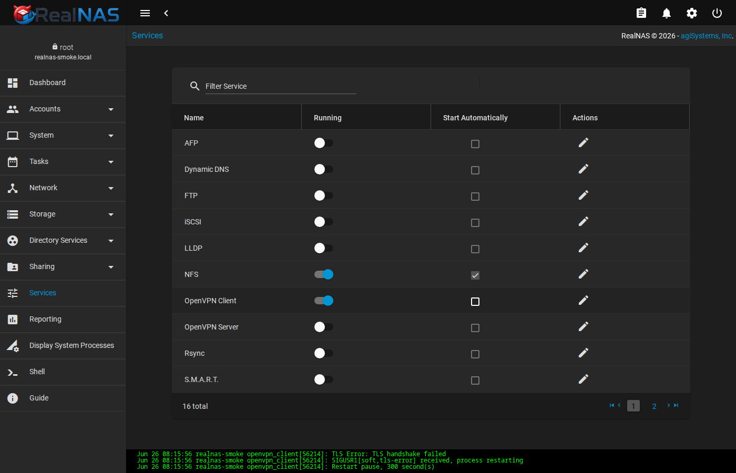736x473 pixels.
Task: Turn on FTP running toggle
Action: (x=324, y=196)
